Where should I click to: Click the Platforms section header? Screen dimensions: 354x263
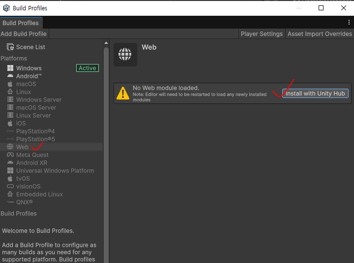(x=14, y=58)
